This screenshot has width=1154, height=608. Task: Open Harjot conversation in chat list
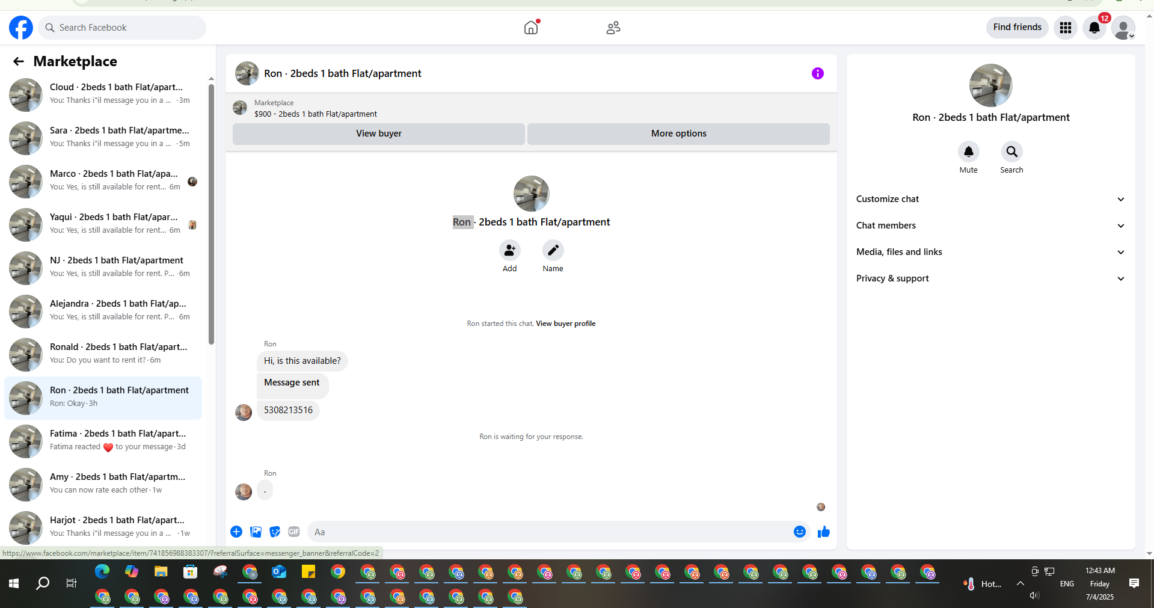pyautogui.click(x=103, y=527)
